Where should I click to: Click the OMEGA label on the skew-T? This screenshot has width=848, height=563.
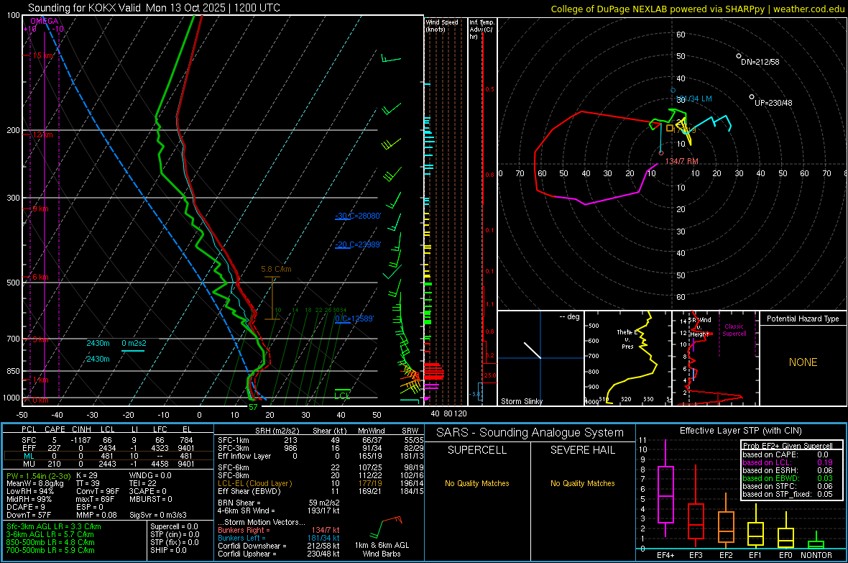[x=45, y=21]
